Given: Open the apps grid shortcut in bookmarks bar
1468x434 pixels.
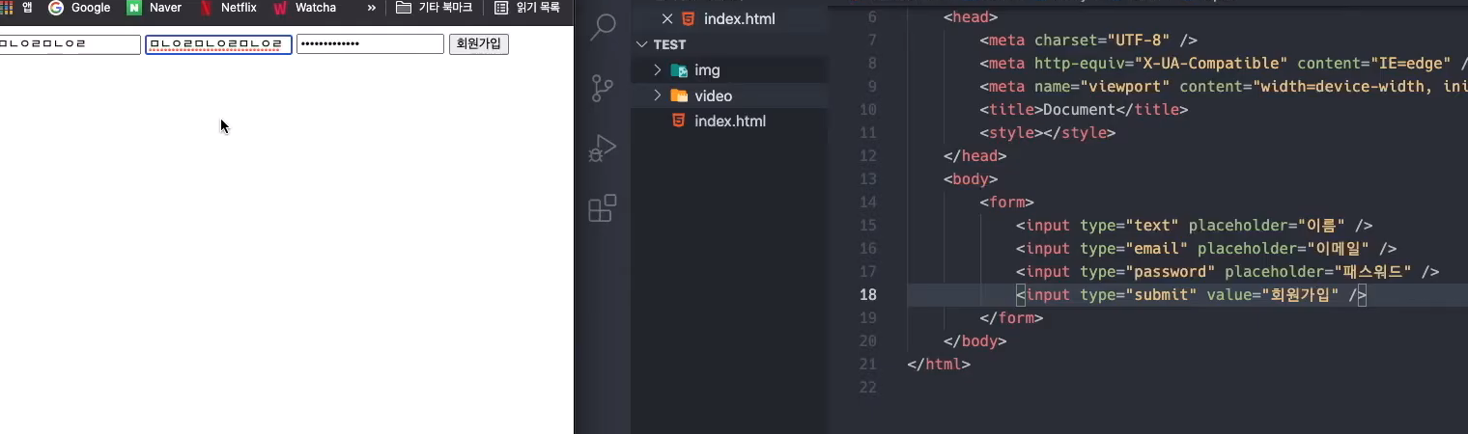Looking at the screenshot, I should click(x=5, y=8).
